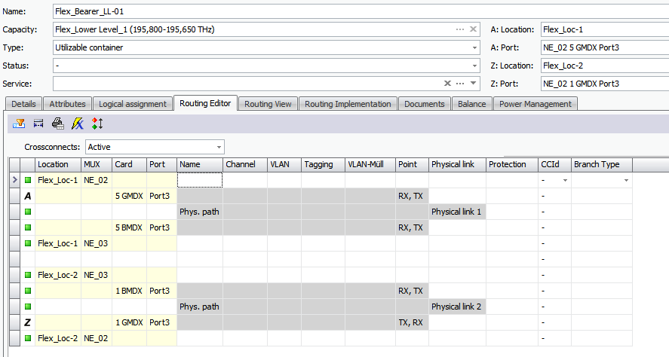Image resolution: width=669 pixels, height=357 pixels.
Task: Click the A: Location field Flex_Loc-1
Action: click(x=605, y=29)
